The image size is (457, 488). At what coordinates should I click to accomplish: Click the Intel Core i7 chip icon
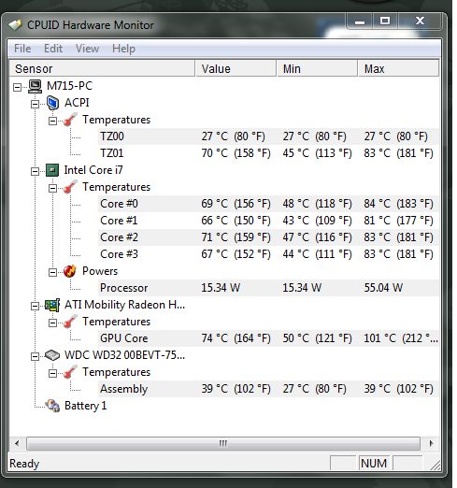(x=52, y=170)
